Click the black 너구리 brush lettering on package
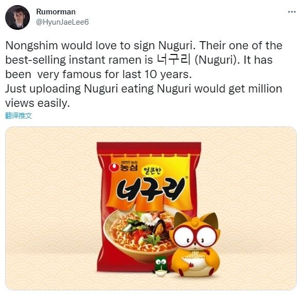Screen dimensions: 304x294 [x=150, y=190]
